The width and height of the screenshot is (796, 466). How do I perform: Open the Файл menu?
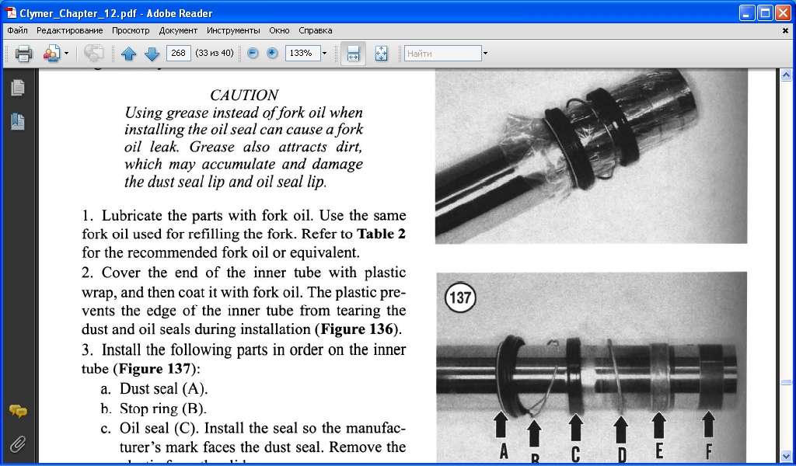click(x=17, y=30)
